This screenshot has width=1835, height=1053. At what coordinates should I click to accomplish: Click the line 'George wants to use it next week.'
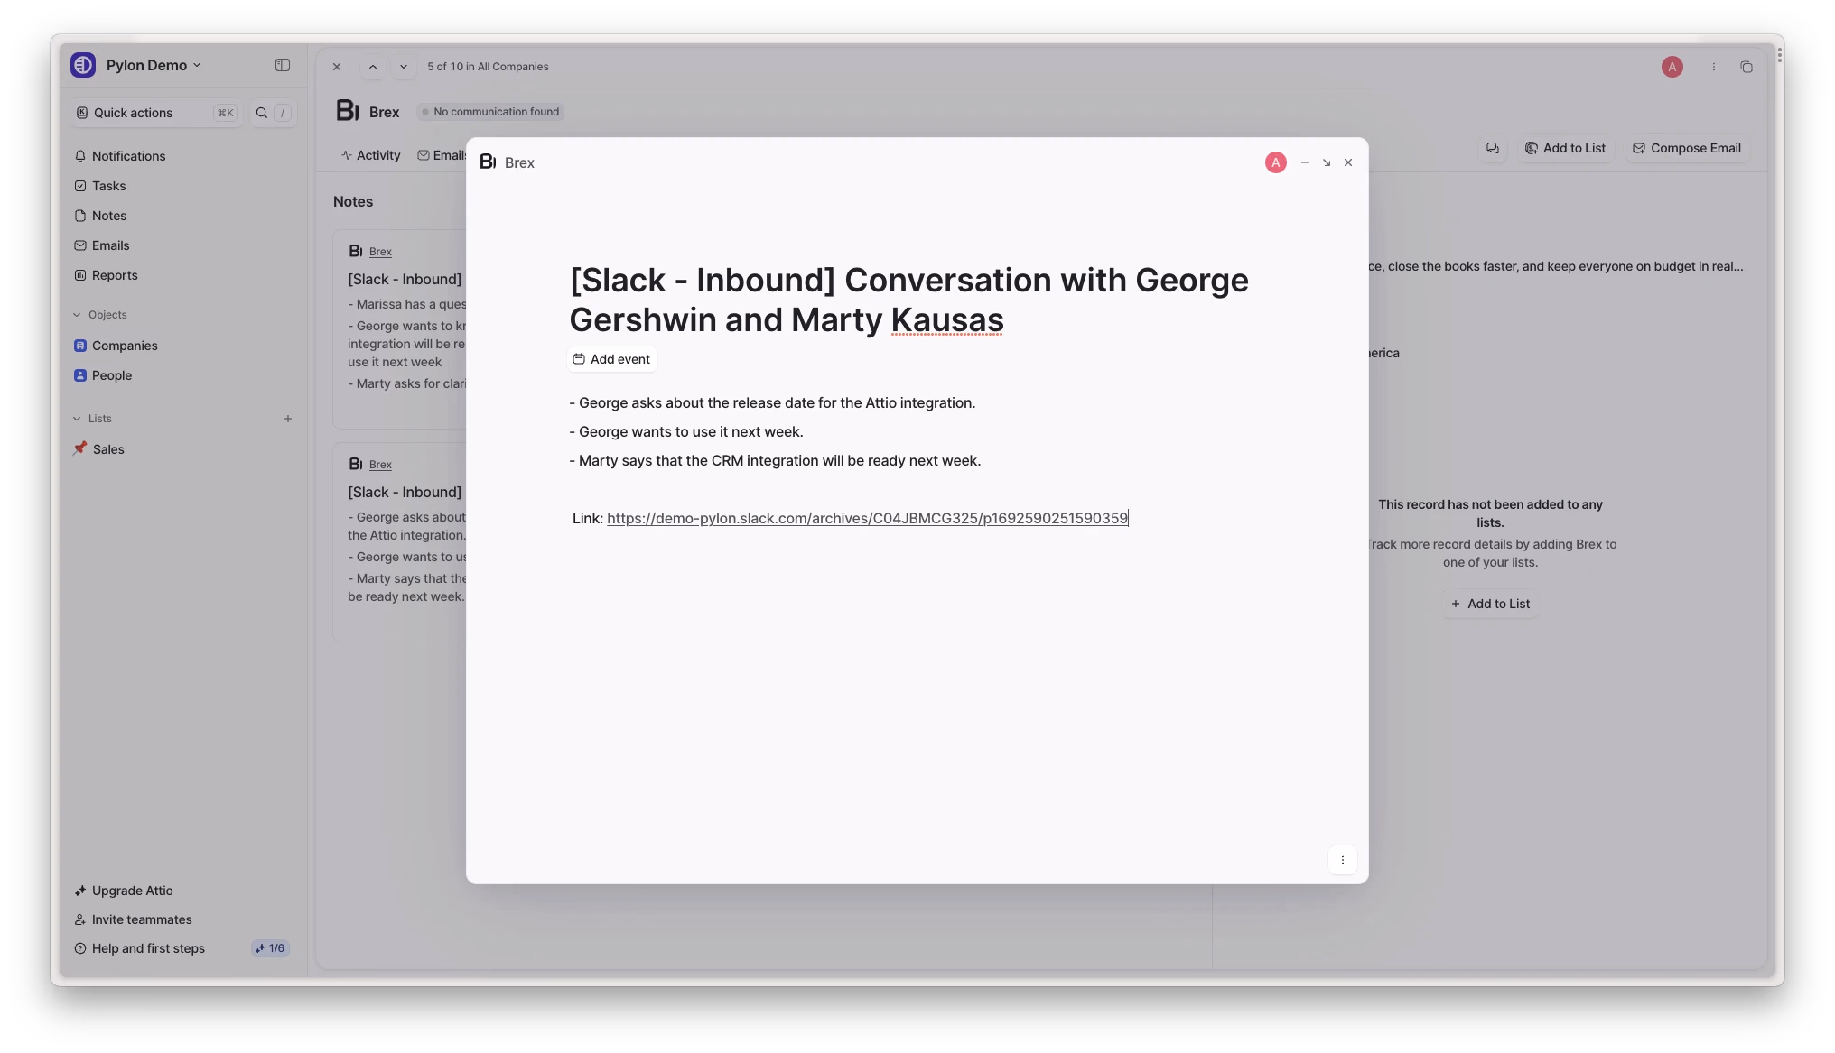tap(686, 431)
